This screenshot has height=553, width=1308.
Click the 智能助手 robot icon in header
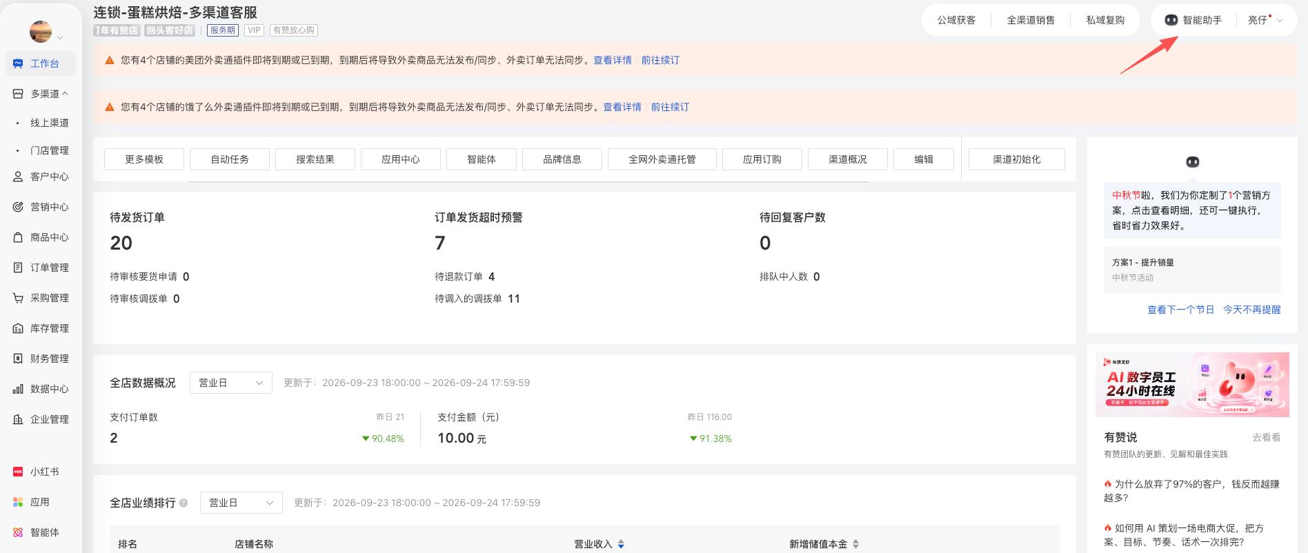1171,20
